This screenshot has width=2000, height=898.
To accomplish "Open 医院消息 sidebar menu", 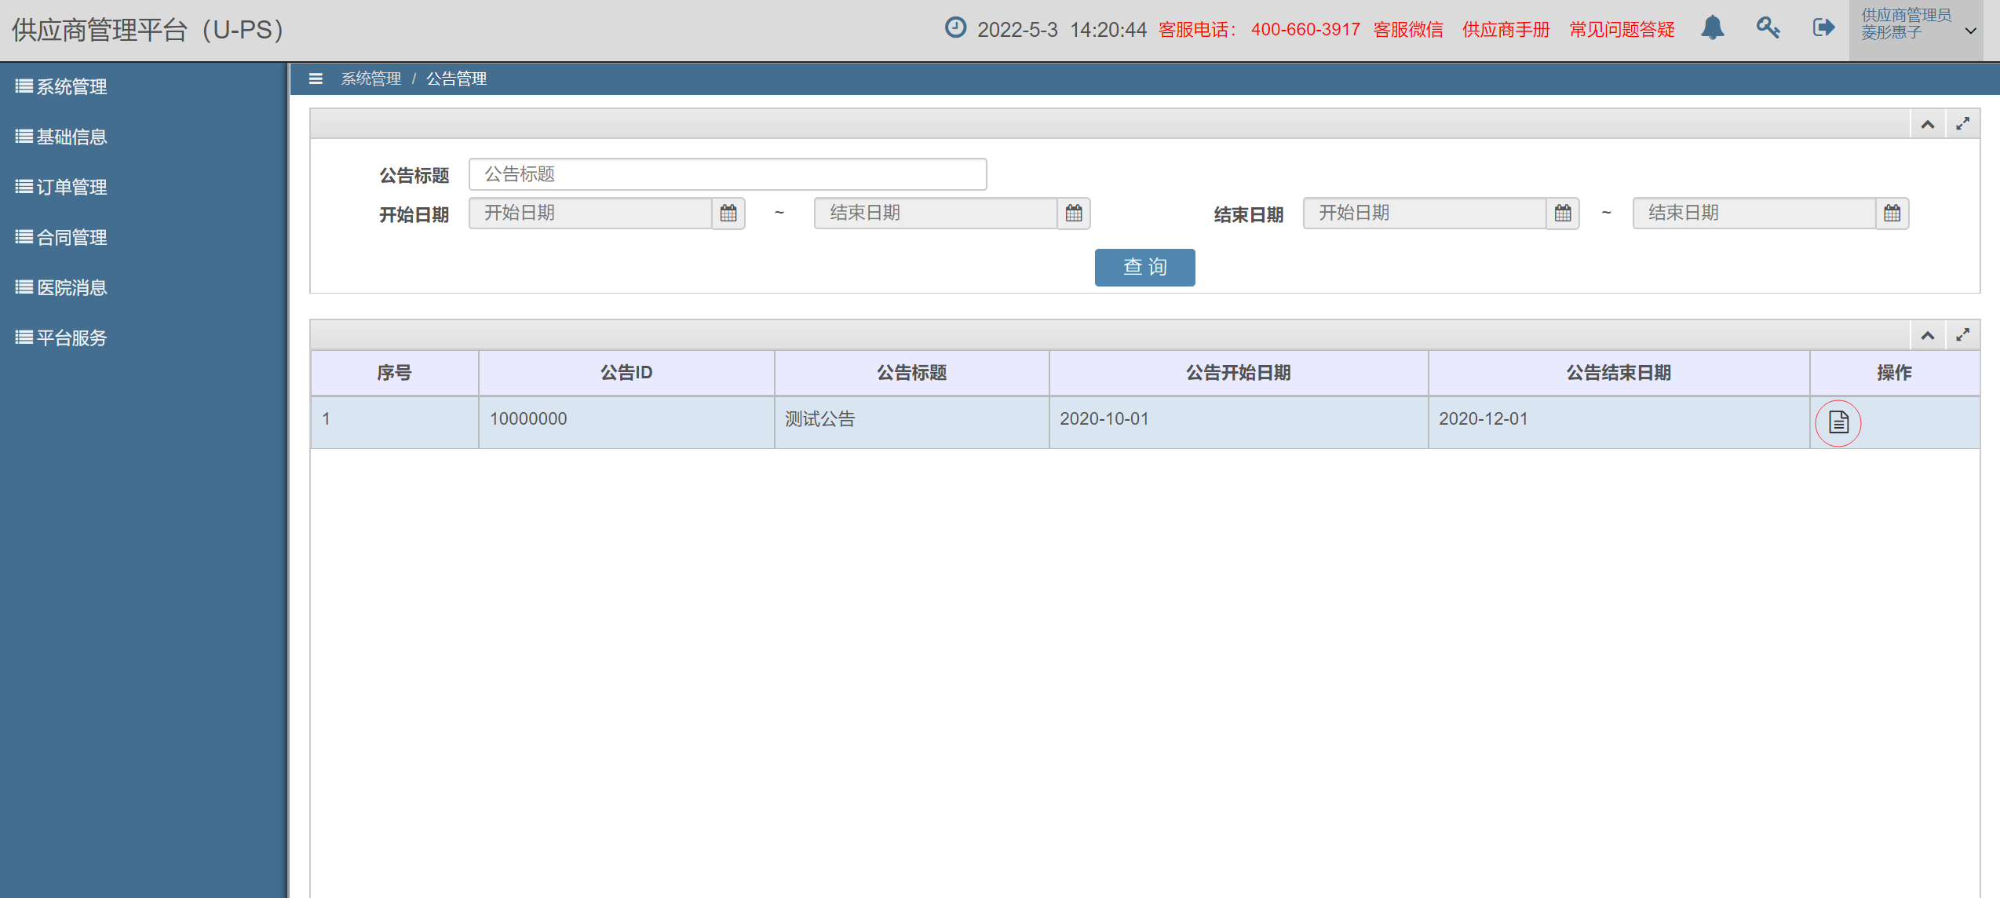I will point(61,287).
